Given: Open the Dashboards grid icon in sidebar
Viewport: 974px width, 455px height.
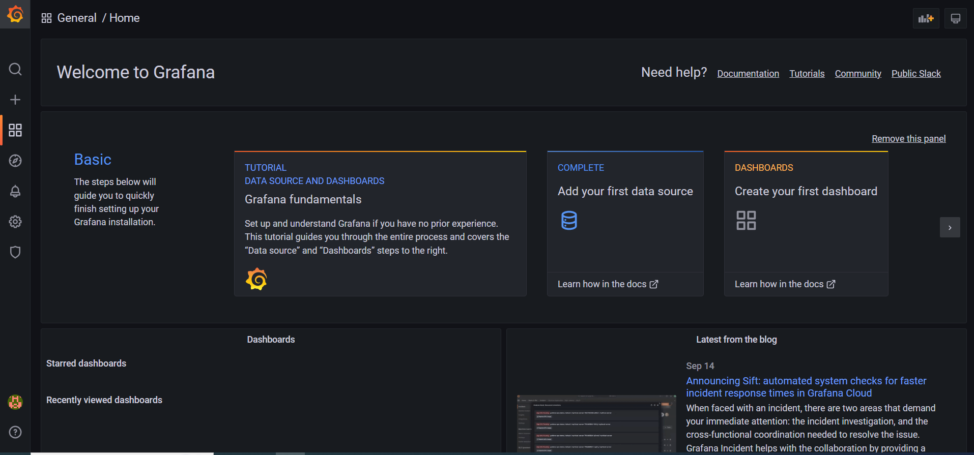Looking at the screenshot, I should (15, 130).
